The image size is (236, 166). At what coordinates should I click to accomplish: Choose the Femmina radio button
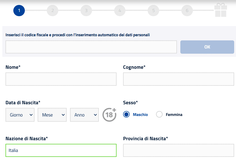[x=159, y=115]
